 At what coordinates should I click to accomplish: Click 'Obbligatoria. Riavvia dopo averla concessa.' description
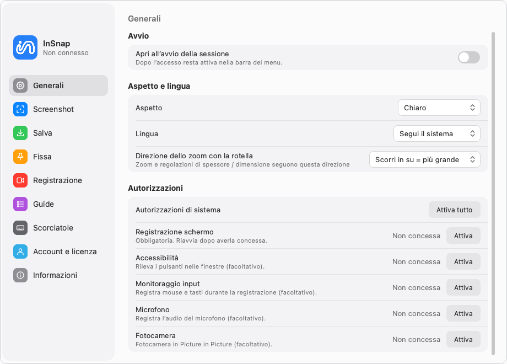click(x=201, y=240)
